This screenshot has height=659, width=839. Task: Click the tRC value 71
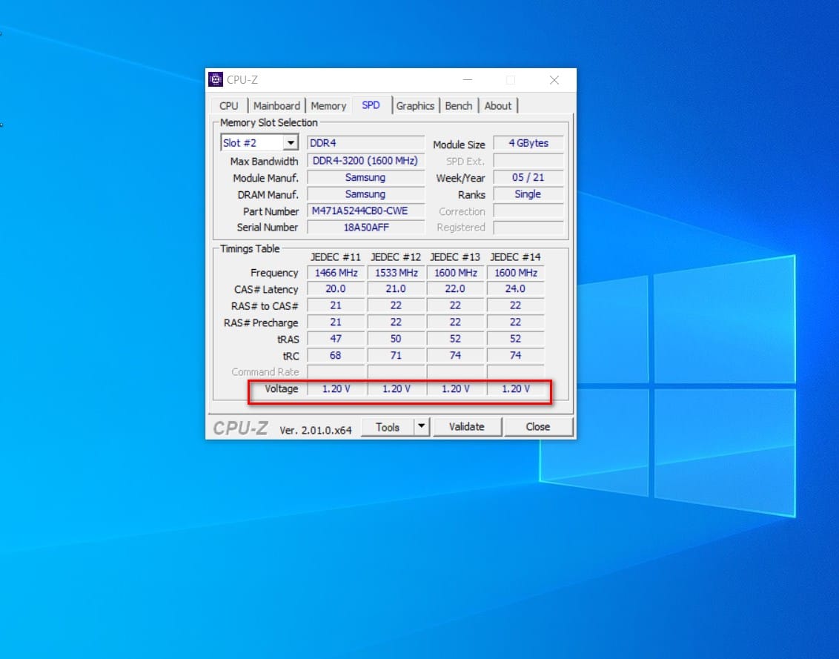[396, 356]
